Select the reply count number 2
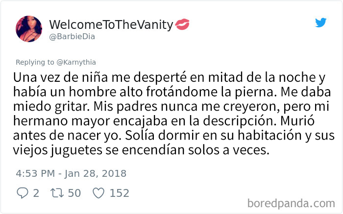The width and height of the screenshot is (343, 214). pos(36,193)
